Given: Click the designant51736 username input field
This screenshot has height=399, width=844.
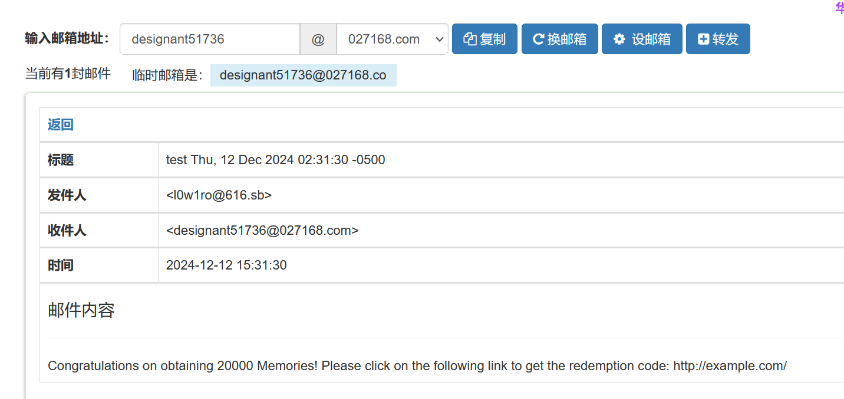Looking at the screenshot, I should pos(210,39).
